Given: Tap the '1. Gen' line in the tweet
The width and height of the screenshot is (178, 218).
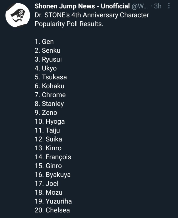Looking at the screenshot, I should coord(44,42).
